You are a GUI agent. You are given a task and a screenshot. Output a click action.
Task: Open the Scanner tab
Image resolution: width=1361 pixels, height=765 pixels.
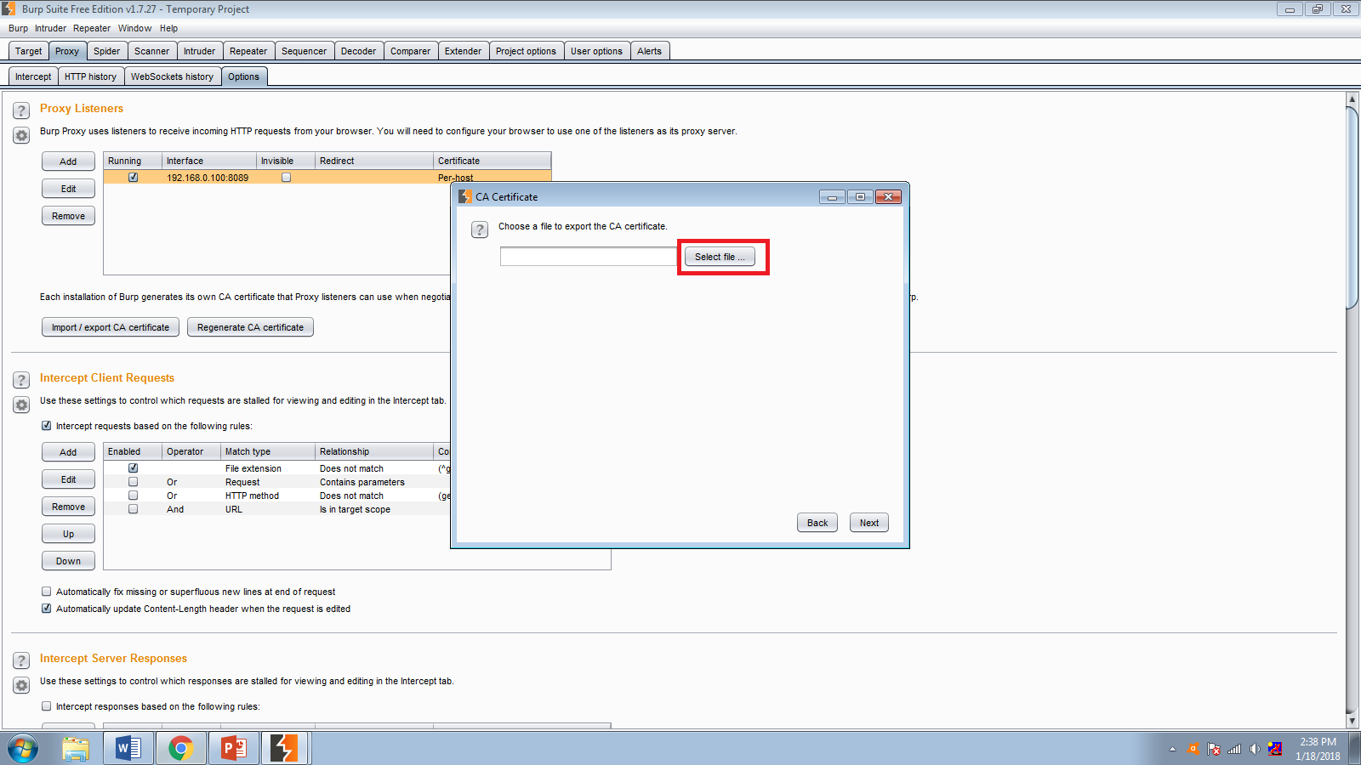pyautogui.click(x=151, y=51)
